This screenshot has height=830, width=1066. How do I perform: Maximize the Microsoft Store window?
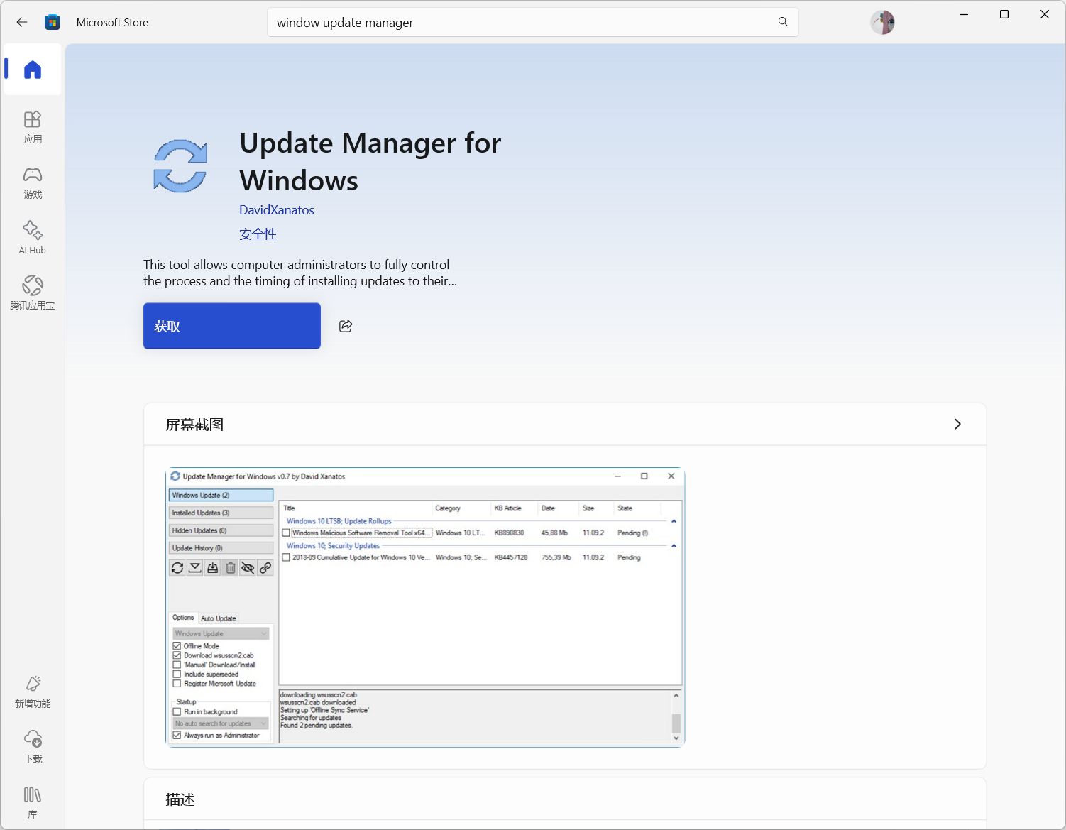coord(1004,14)
